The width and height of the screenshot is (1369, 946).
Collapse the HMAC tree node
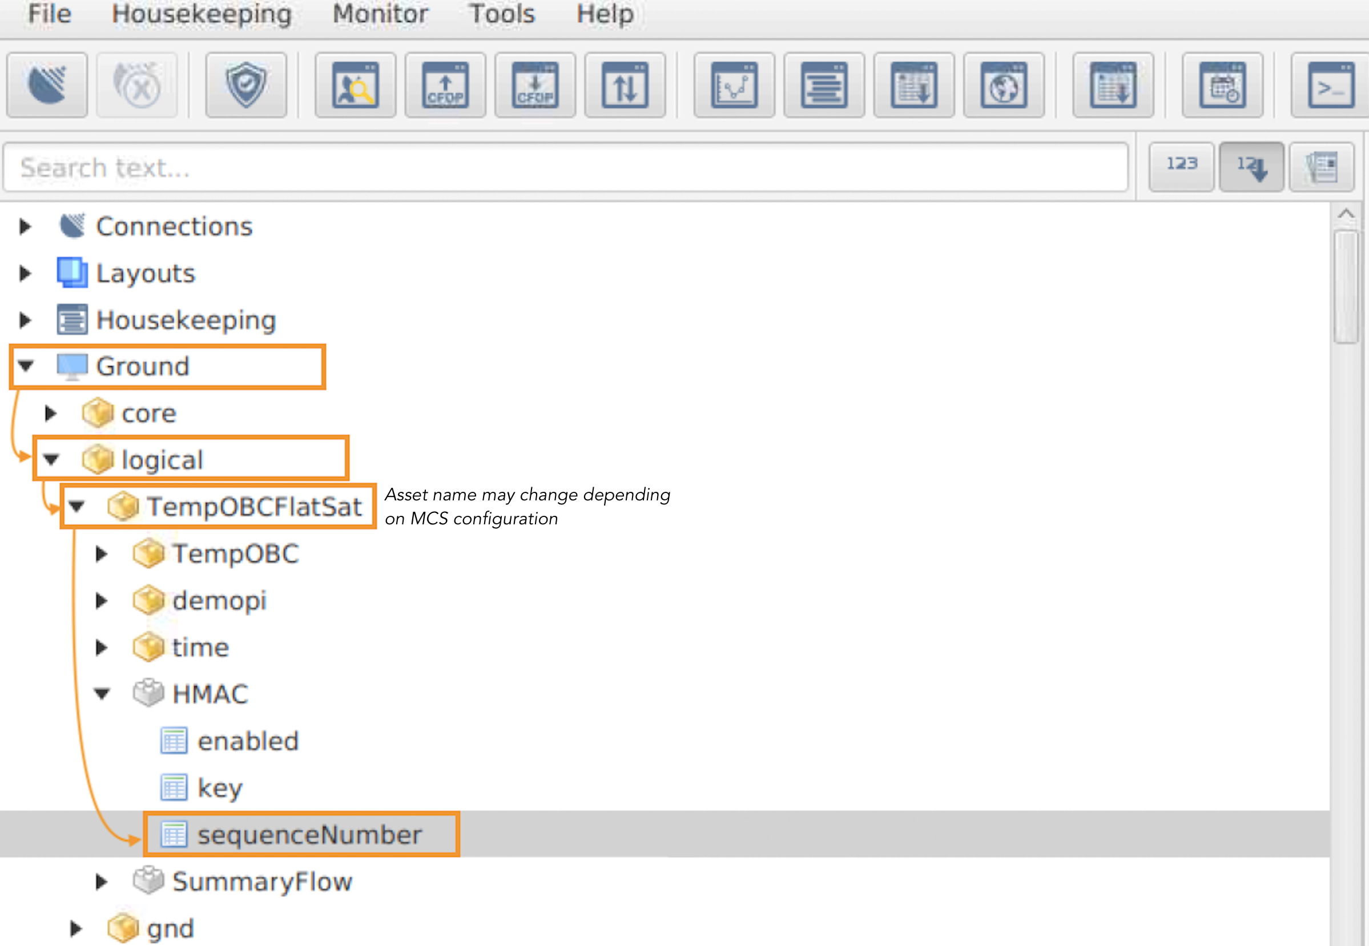(x=102, y=693)
